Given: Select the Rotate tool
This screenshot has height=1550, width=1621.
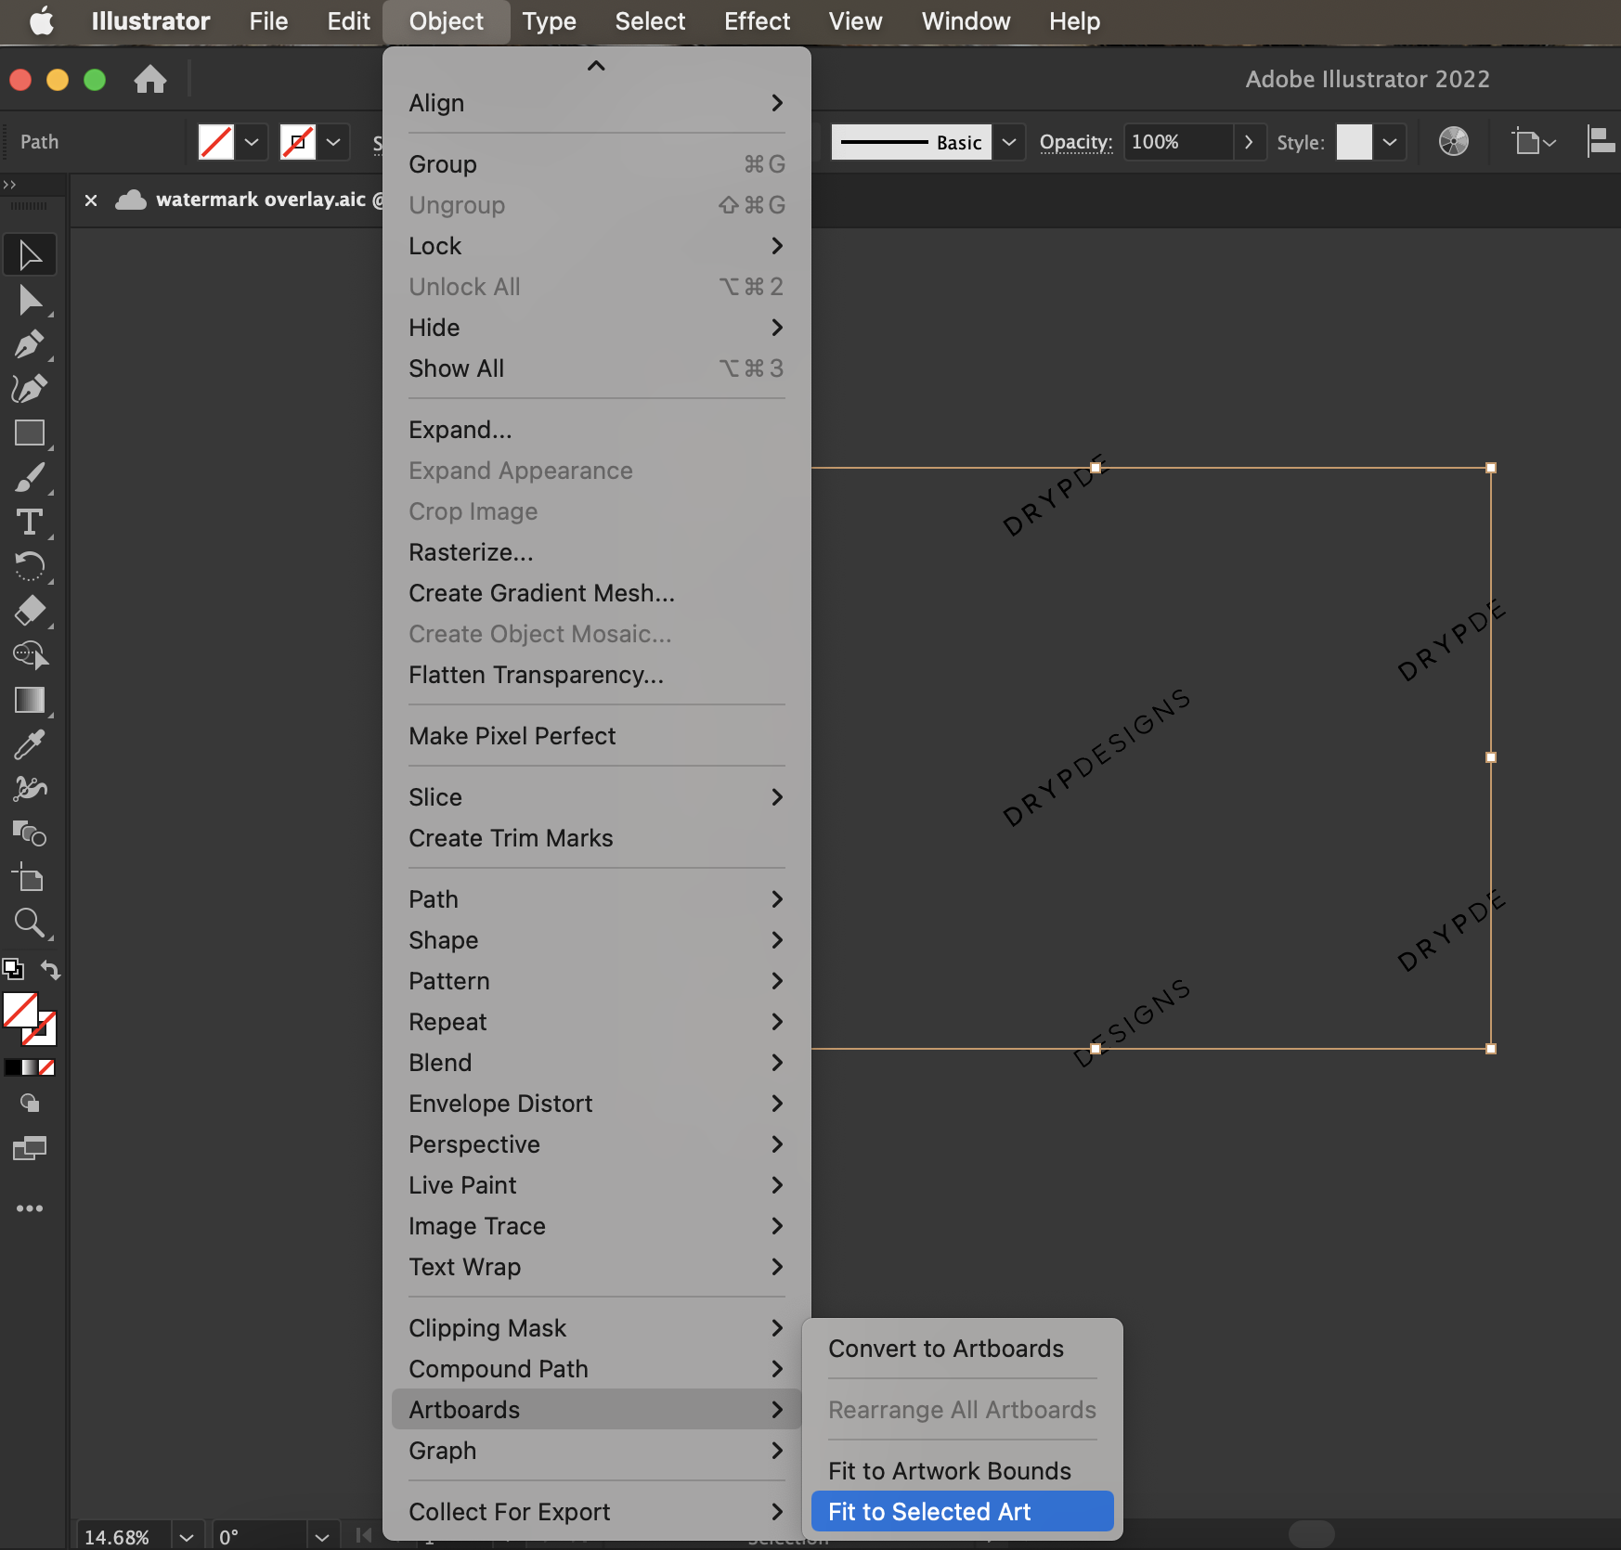Looking at the screenshot, I should pos(30,566).
